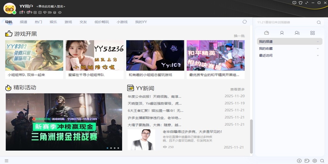Viewport: 328px width, 164px height.
Task: Open 查看更多 for YY news
Action: pos(238,89)
